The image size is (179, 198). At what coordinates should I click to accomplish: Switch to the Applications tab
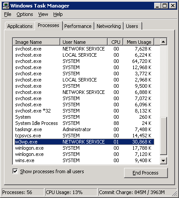click(20, 26)
